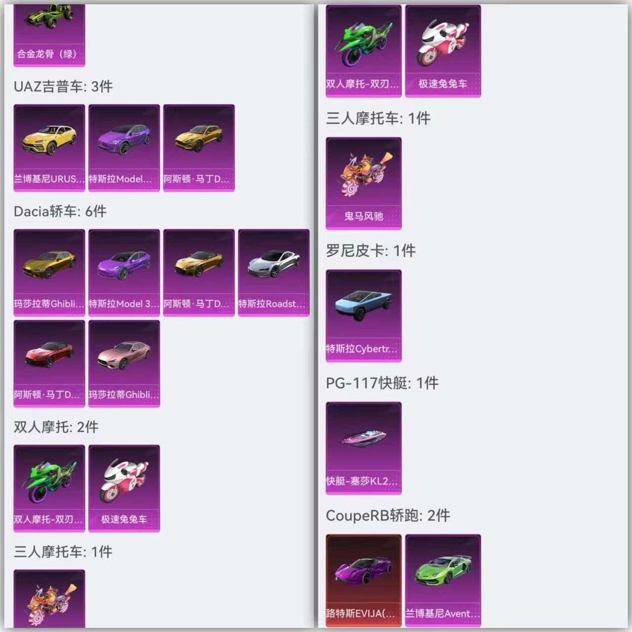Image resolution: width=632 pixels, height=632 pixels.
Task: Click the CoupeRB轿跑: 2件 category heading
Action: coord(388,515)
